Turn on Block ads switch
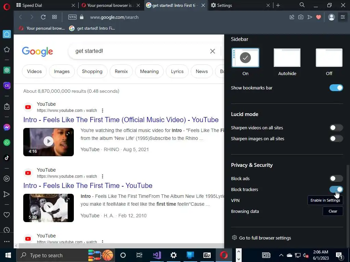This screenshot has height=262, width=350. [x=336, y=178]
